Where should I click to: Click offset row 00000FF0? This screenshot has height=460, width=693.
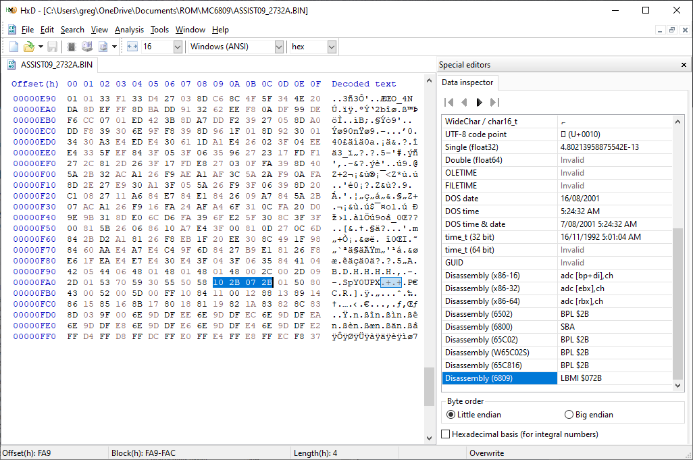pyautogui.click(x=34, y=336)
